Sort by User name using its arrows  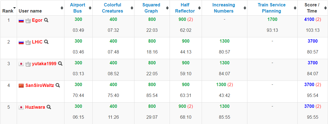(x=62, y=8)
